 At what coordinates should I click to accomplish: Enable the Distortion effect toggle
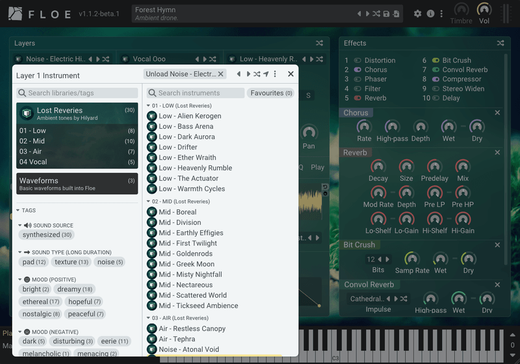pos(357,60)
